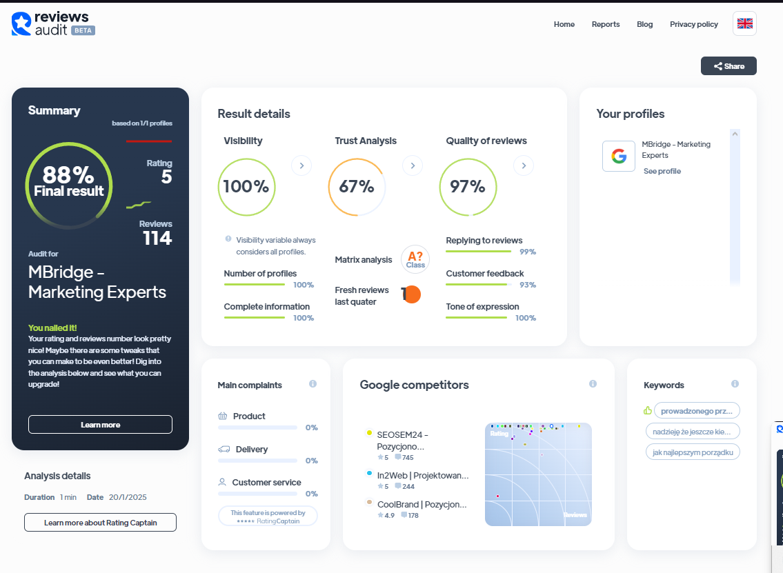Screen dimensions: 783x573
Task: Click the CoolBrand | Pozycjon... competitor name
Action: pyautogui.click(x=422, y=505)
